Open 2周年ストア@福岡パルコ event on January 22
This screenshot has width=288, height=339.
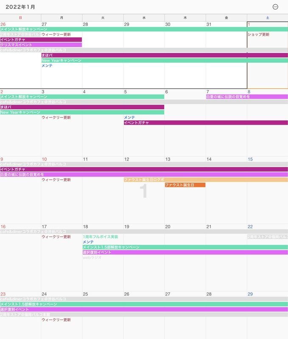tap(267, 237)
